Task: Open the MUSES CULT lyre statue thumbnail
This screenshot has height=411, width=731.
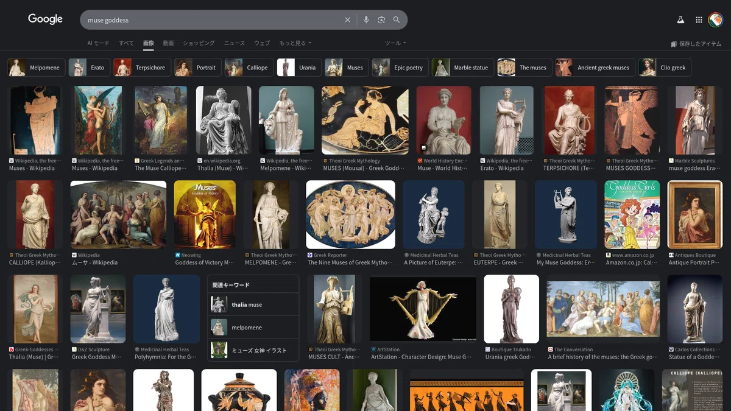Action: [335, 309]
